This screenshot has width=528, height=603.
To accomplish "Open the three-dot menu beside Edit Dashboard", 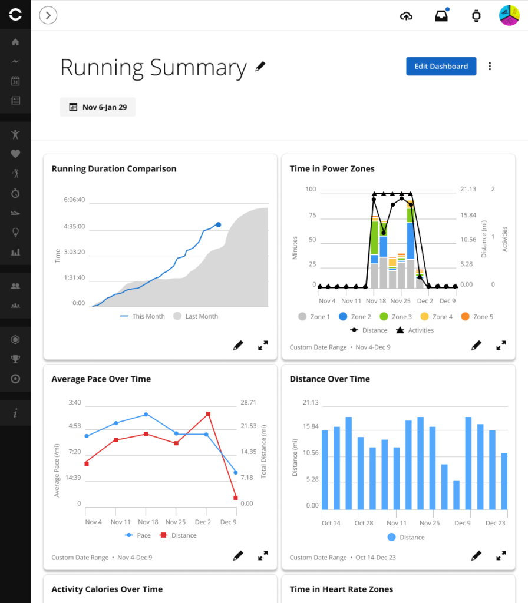I will tap(490, 66).
